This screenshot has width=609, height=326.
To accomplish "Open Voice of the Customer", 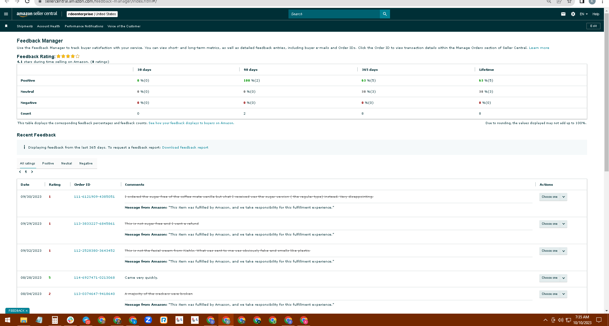I will (124, 26).
